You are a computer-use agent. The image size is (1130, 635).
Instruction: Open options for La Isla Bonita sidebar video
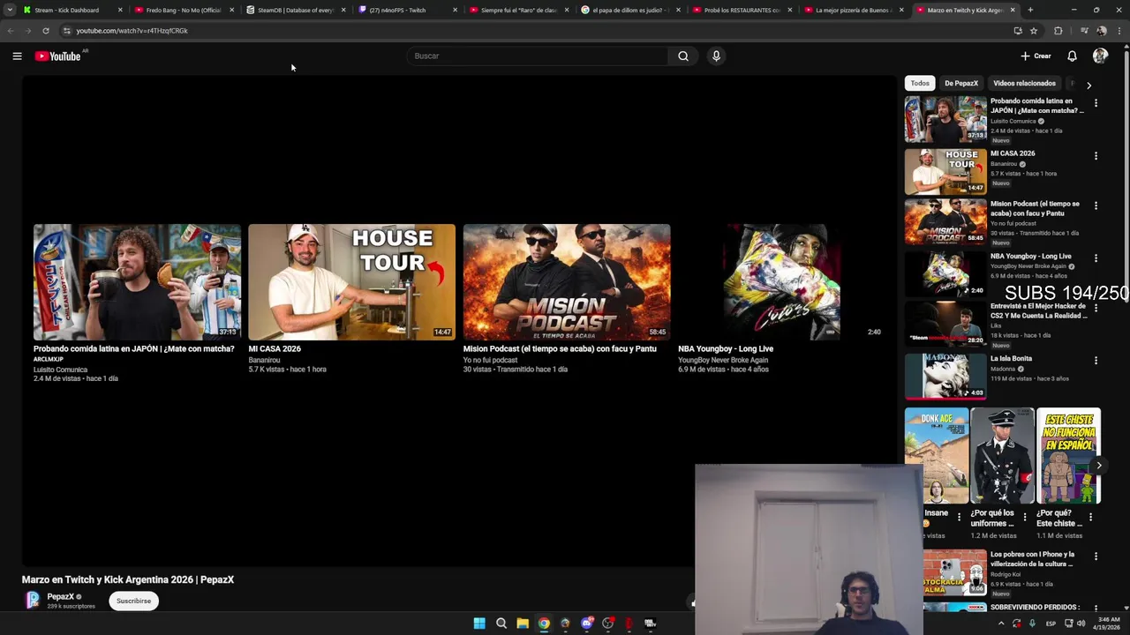(x=1096, y=361)
